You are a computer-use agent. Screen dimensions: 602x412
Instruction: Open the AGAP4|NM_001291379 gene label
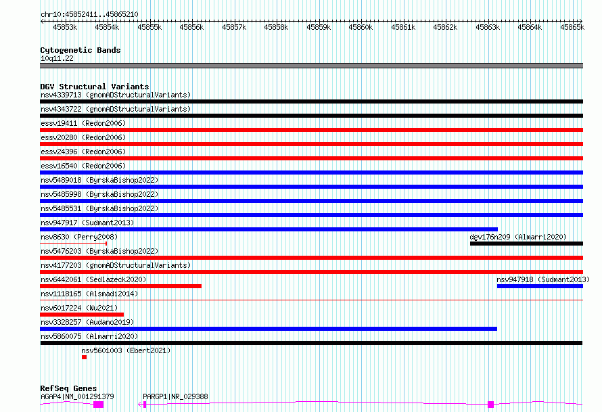click(77, 396)
